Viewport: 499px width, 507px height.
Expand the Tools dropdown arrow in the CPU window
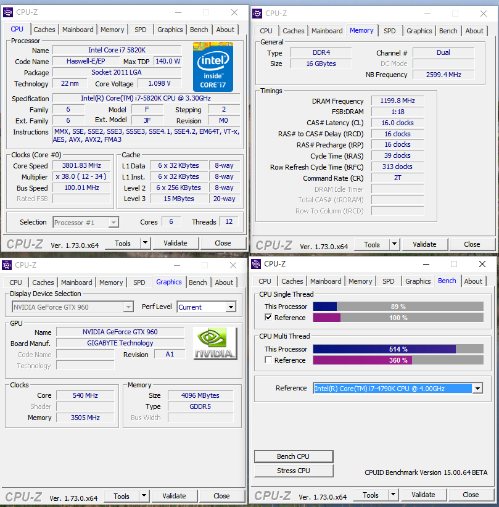(145, 243)
